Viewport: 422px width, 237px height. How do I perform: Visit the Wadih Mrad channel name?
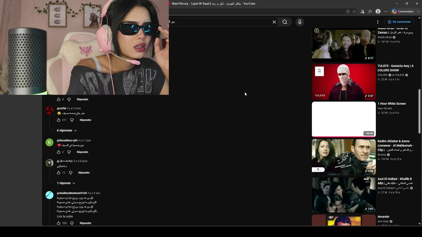click(x=385, y=38)
